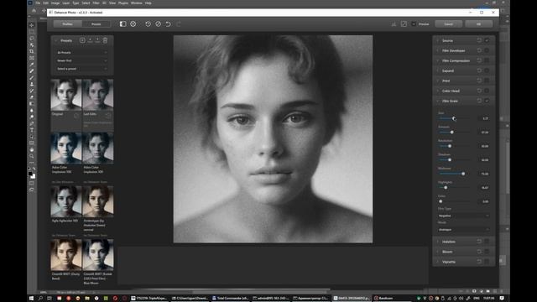This screenshot has width=537, height=302.
Task: Open the Film Type Negative dropdown
Action: (463, 216)
